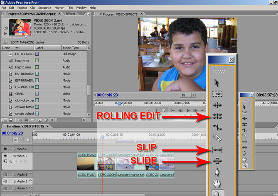
Task: Select the Ripple Edit tool in large toolbox
Action: pos(217,105)
